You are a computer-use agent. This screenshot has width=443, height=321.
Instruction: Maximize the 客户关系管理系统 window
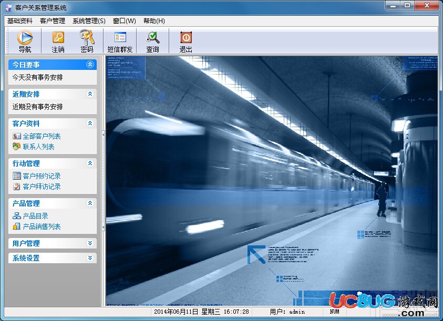coord(407,5)
